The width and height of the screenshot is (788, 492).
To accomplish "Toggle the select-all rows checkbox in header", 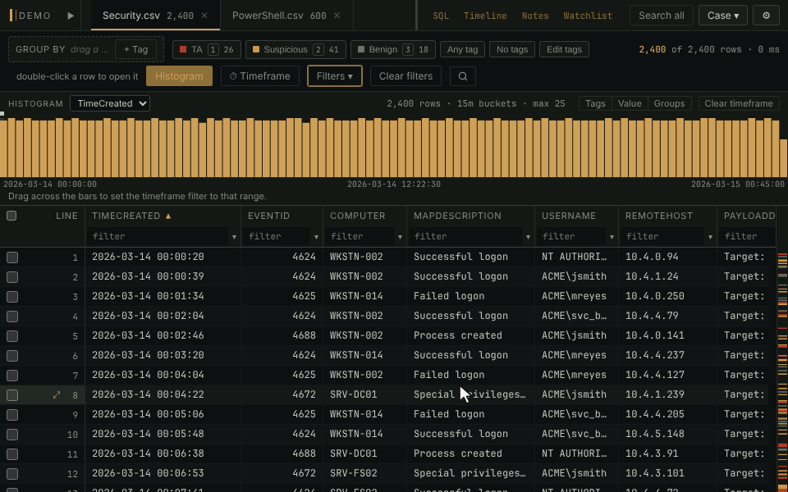I will [x=11, y=216].
